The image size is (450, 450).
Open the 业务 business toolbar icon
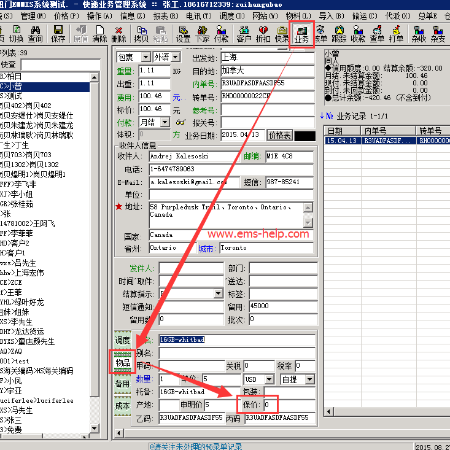tap(301, 34)
